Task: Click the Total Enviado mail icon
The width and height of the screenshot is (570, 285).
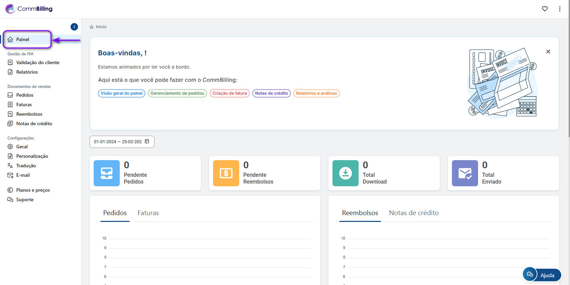Action: (465, 173)
